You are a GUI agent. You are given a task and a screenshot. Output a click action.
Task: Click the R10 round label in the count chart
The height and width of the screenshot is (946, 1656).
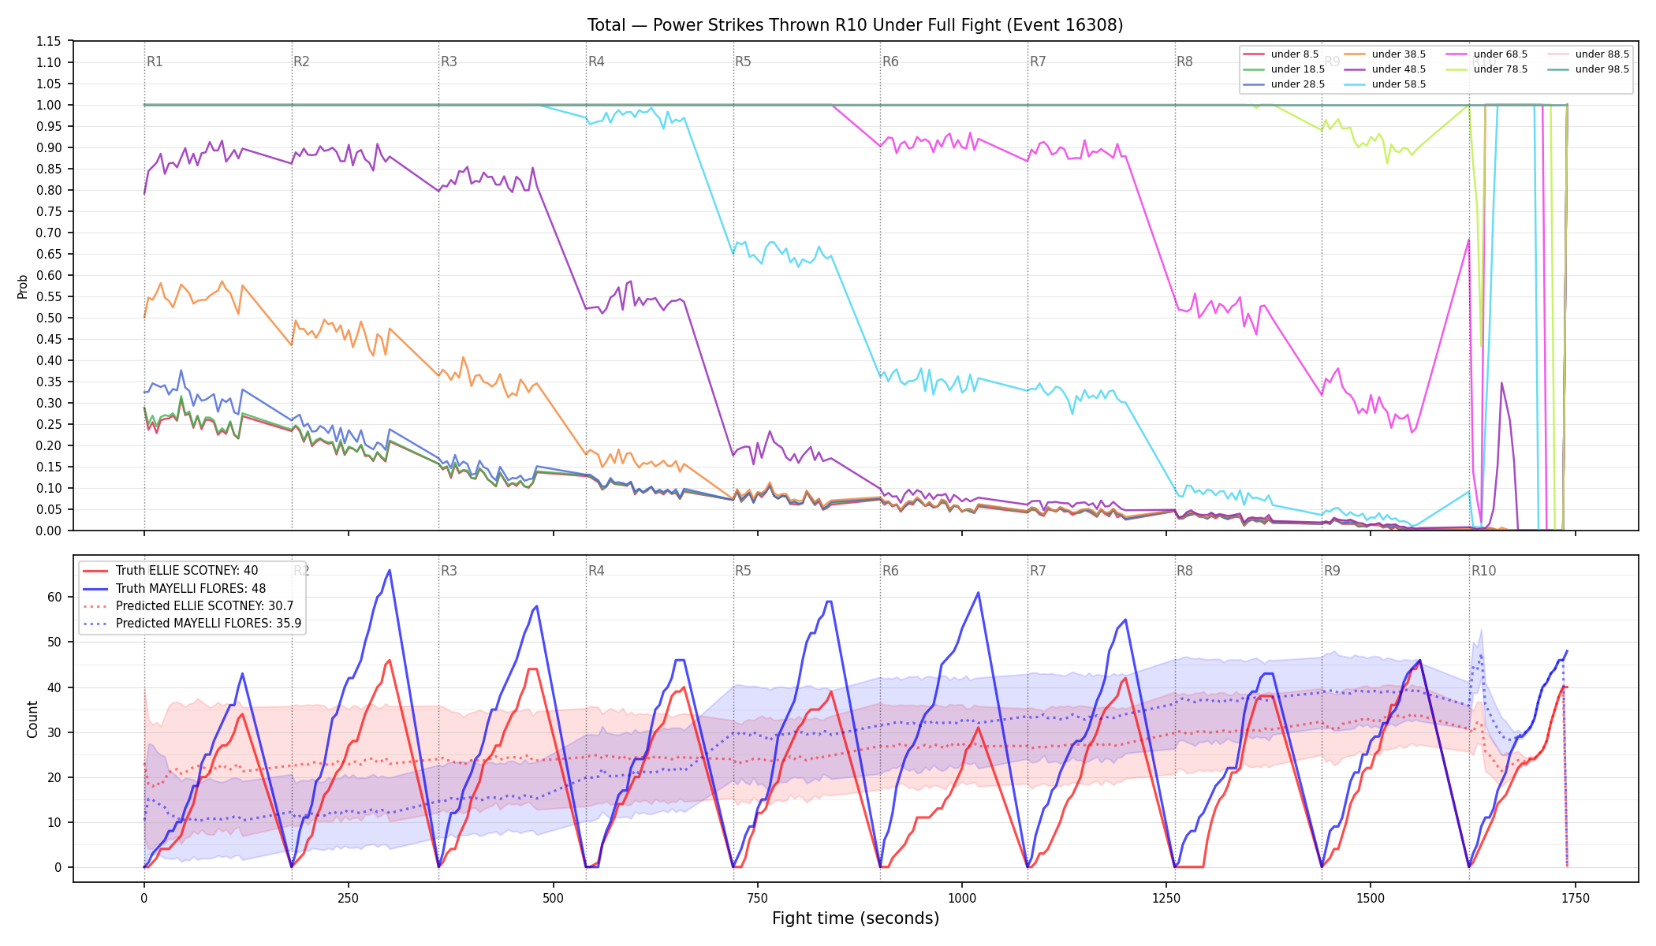(1483, 571)
